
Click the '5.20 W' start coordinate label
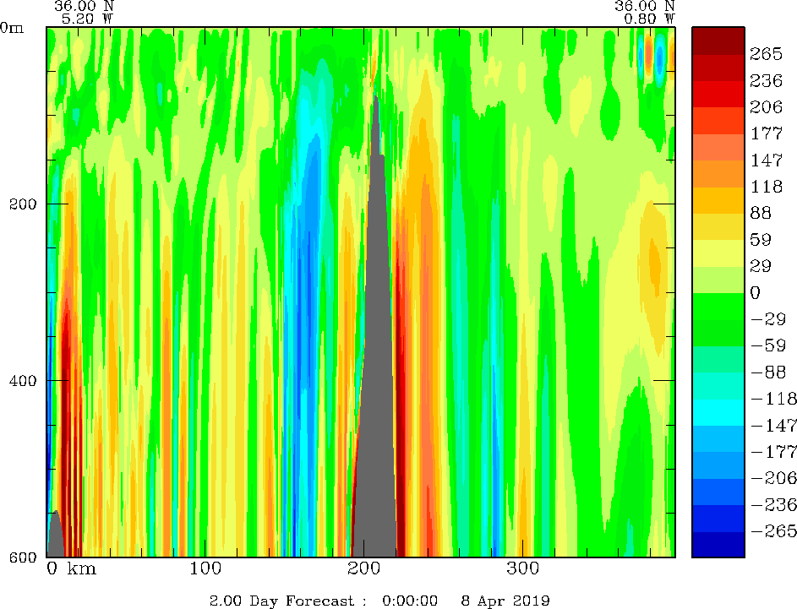click(87, 19)
